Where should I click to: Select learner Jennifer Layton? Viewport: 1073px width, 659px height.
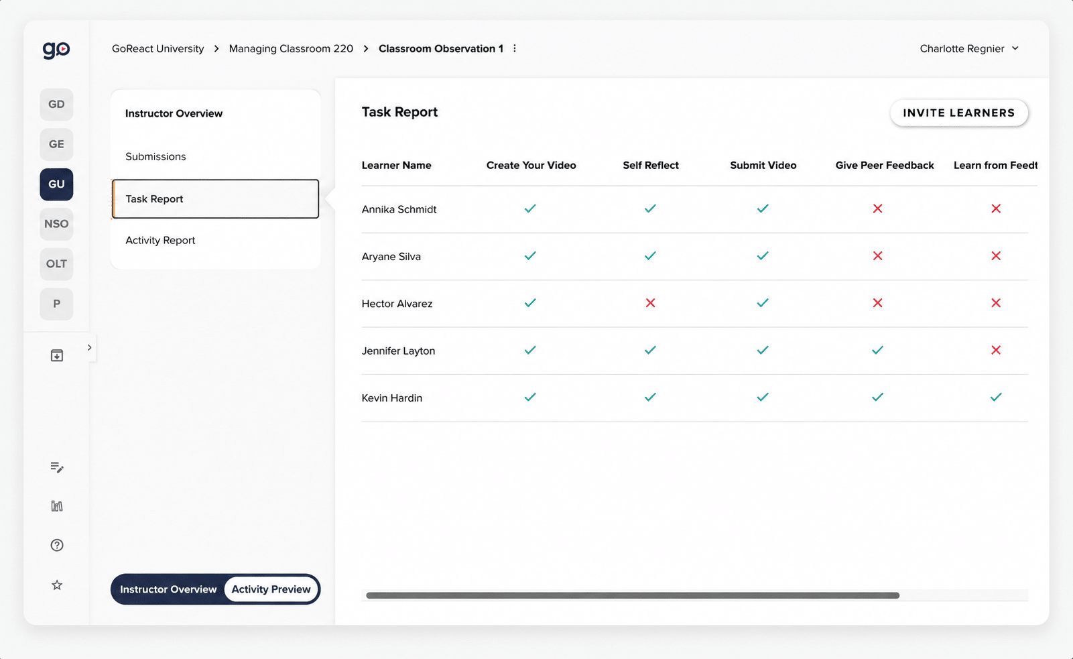coord(398,351)
